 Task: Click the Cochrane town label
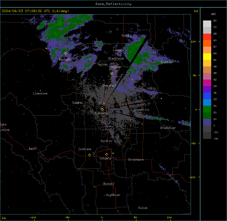pos(85,149)
